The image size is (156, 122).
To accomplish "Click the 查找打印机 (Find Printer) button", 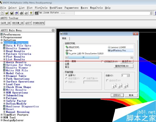I will coord(123,66).
